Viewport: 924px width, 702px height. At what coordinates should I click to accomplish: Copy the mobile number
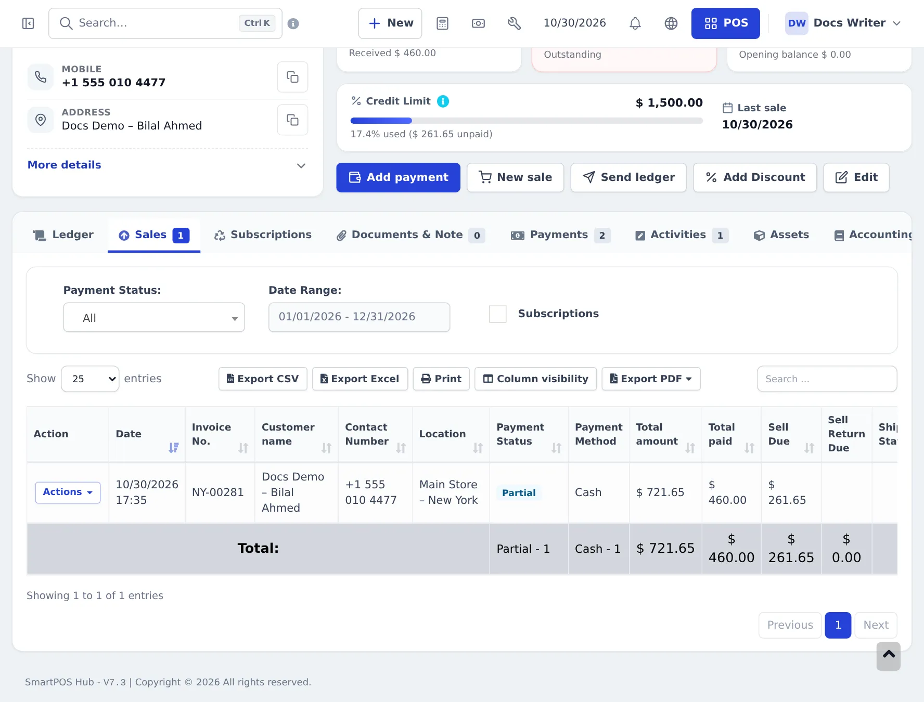292,77
